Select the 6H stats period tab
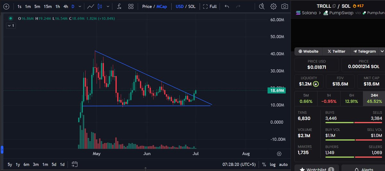 pos(351,99)
